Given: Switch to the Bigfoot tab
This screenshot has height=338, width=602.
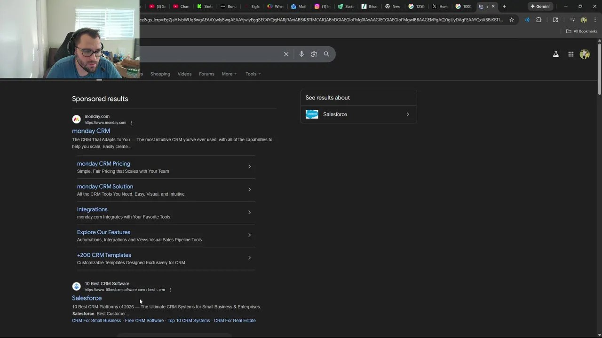Looking at the screenshot, I should pyautogui.click(x=252, y=7).
